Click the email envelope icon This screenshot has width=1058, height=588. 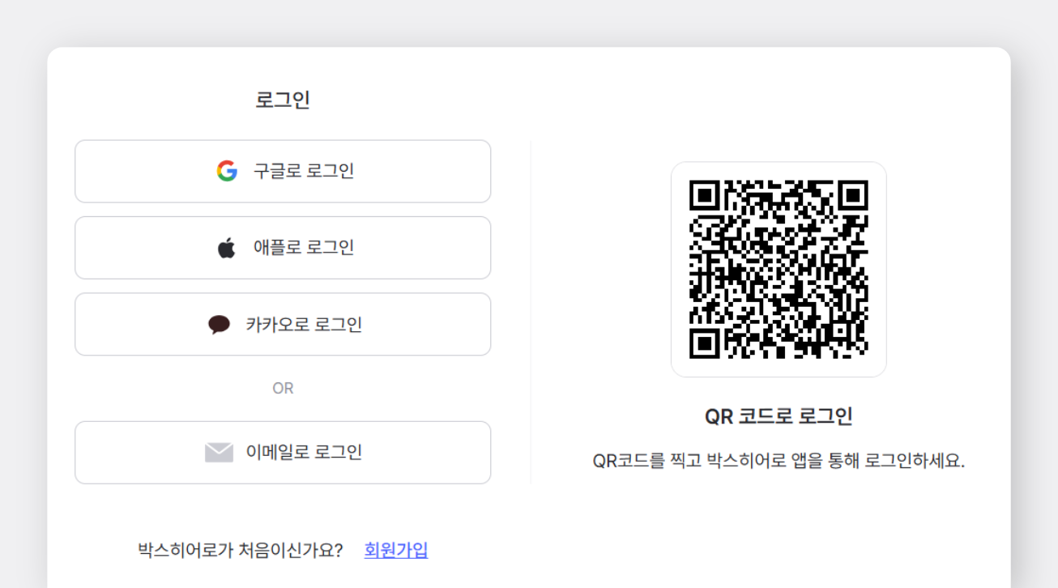pyautogui.click(x=219, y=452)
